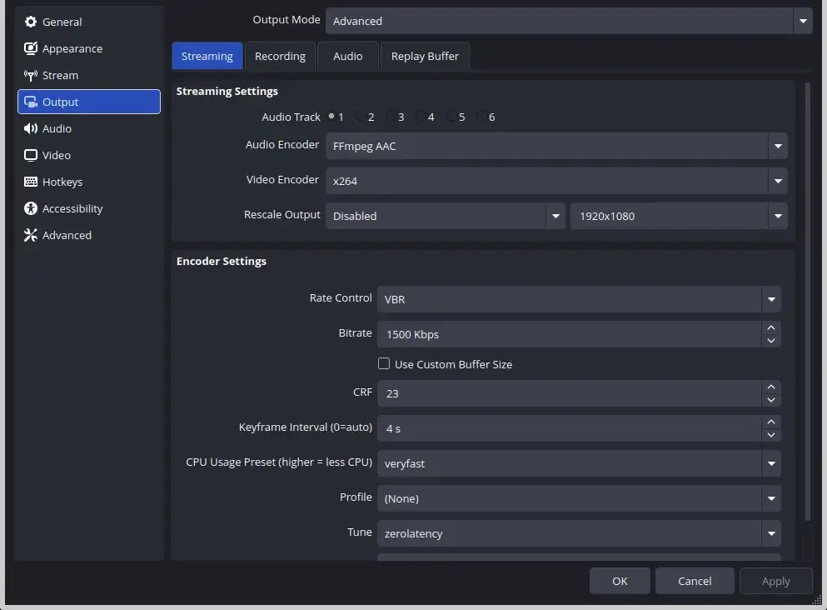Switch to the Replay Buffer tab
This screenshot has width=827, height=610.
(x=425, y=56)
